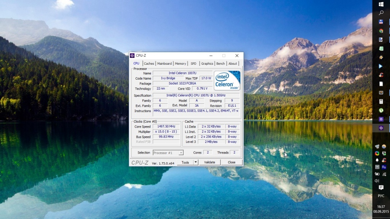
Task: Click the L1 Data 2 x 32 KBytes value
Action: tap(211, 126)
